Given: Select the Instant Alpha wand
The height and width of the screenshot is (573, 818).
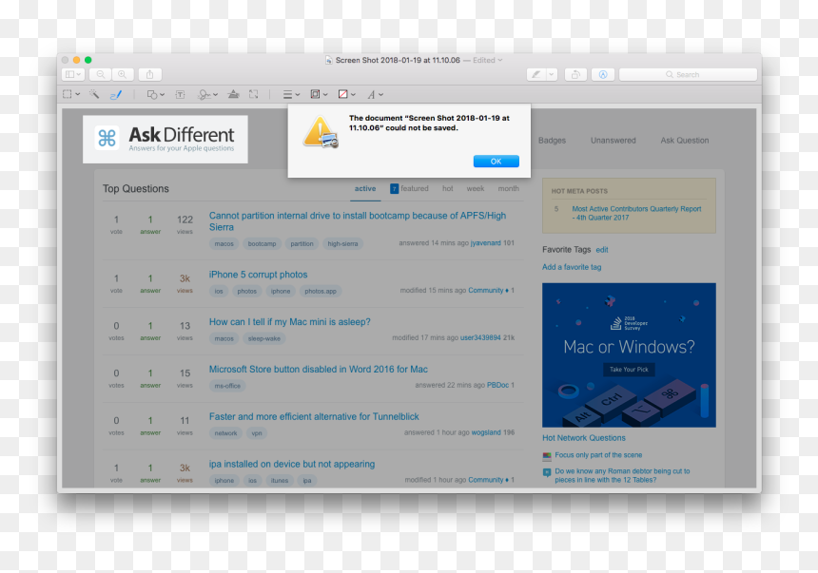Looking at the screenshot, I should (94, 94).
